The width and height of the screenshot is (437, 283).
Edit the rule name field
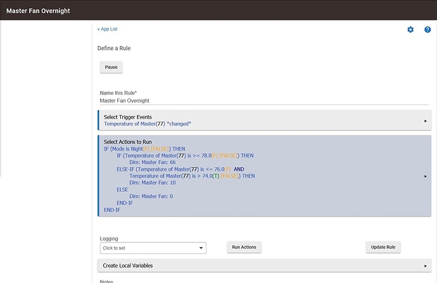tap(264, 101)
